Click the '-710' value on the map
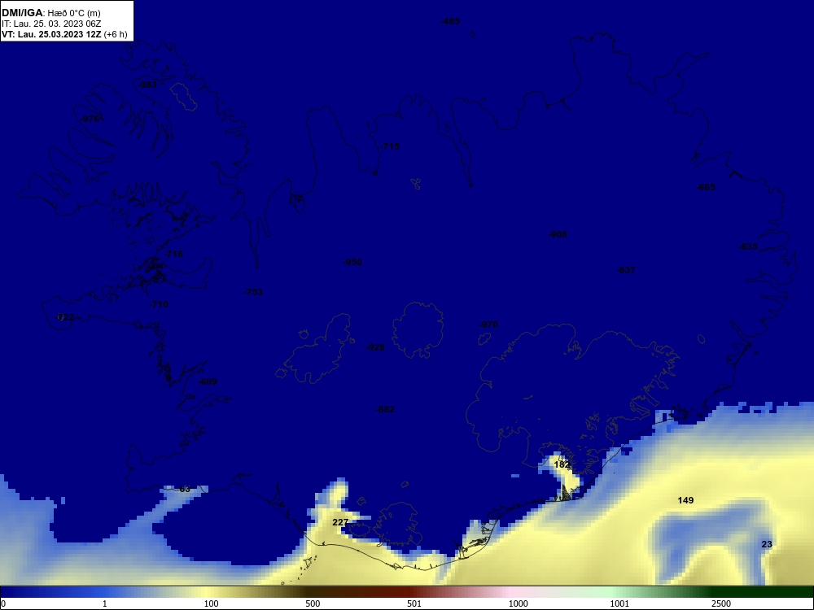The width and height of the screenshot is (814, 610). [159, 304]
